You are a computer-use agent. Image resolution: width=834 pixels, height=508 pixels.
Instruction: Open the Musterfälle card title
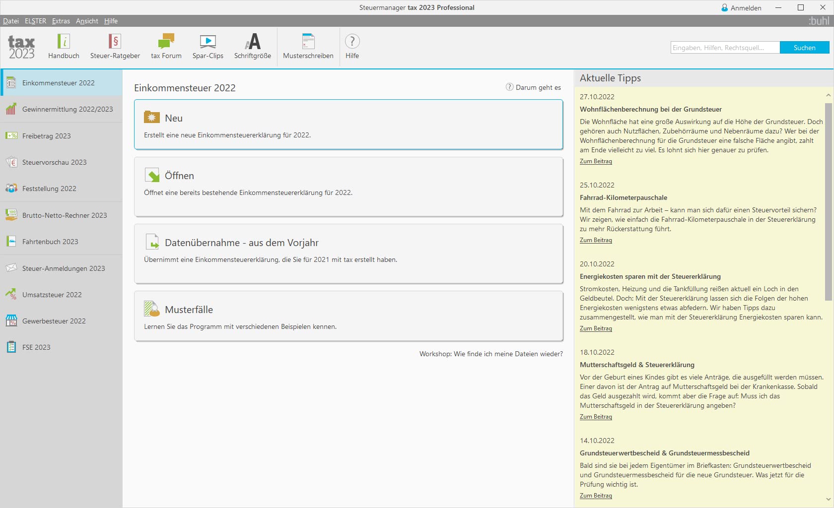[189, 310]
